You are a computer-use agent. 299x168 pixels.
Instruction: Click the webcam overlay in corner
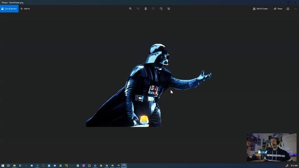coord(271,147)
